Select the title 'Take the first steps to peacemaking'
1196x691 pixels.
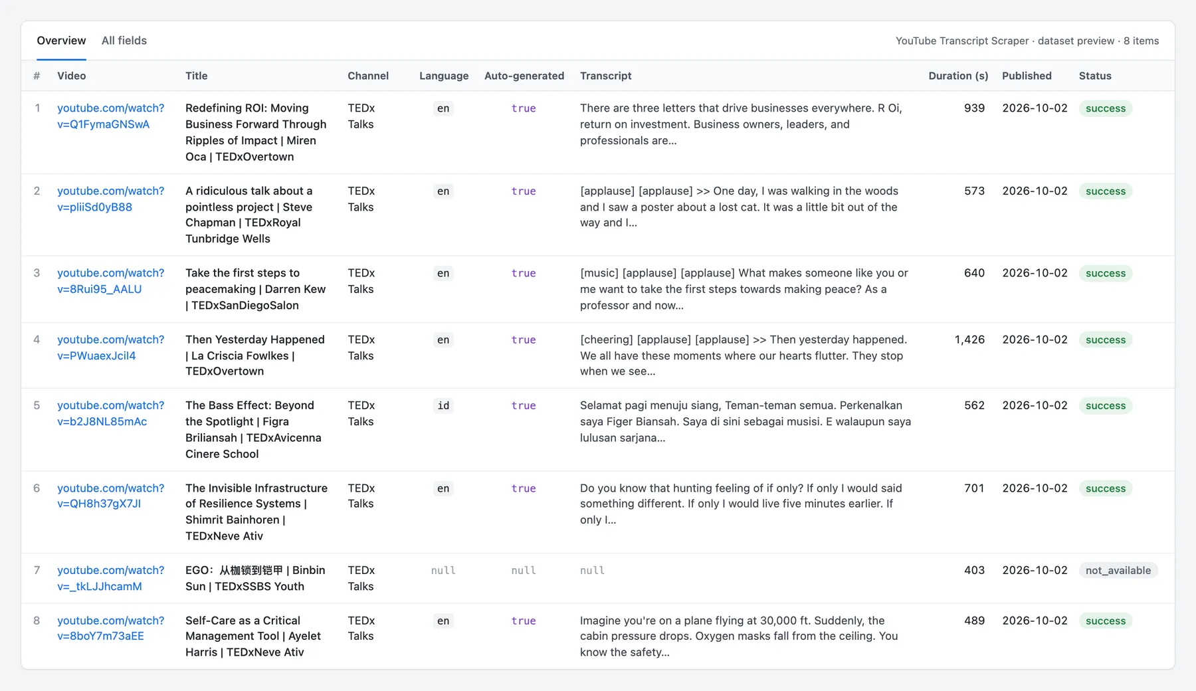(256, 289)
